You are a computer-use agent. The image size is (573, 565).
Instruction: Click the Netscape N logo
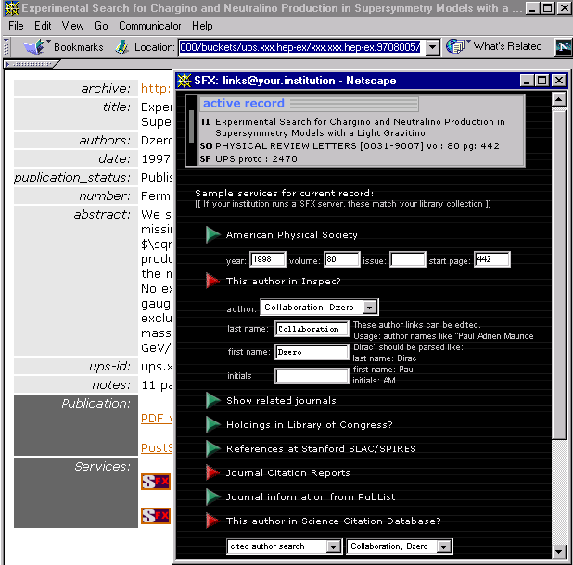coord(563,46)
